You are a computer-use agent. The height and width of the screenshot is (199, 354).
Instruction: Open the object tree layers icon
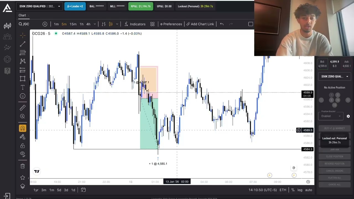(x=23, y=186)
